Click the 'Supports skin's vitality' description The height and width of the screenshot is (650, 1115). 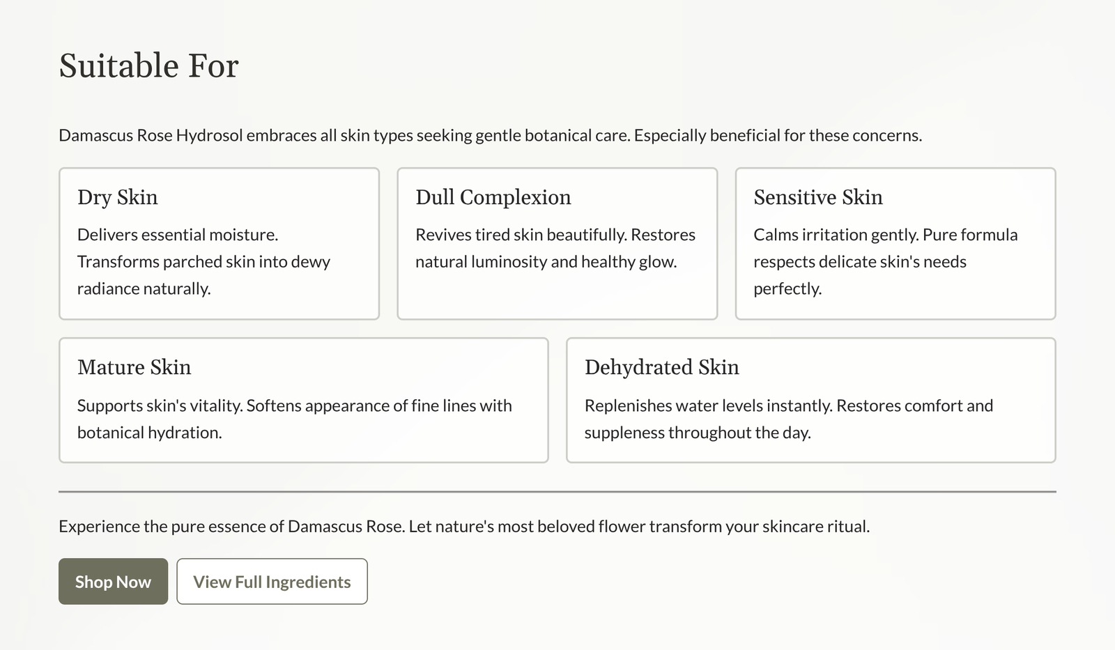pyautogui.click(x=294, y=419)
